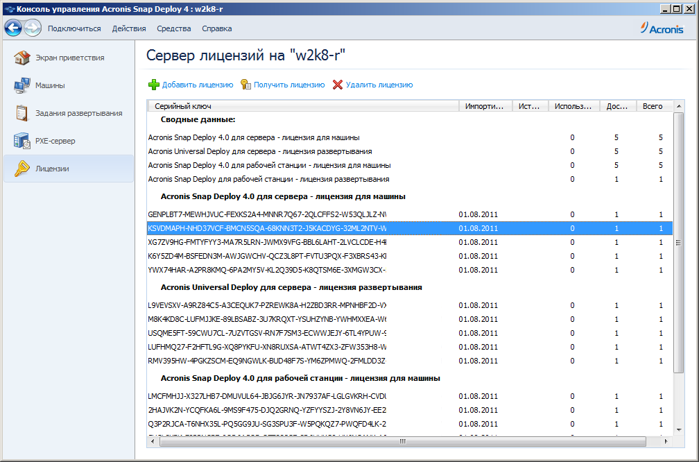Viewport: 699px width, 462px height.
Task: Minimize the Acronis Snap Deploy console window
Action: [666, 8]
